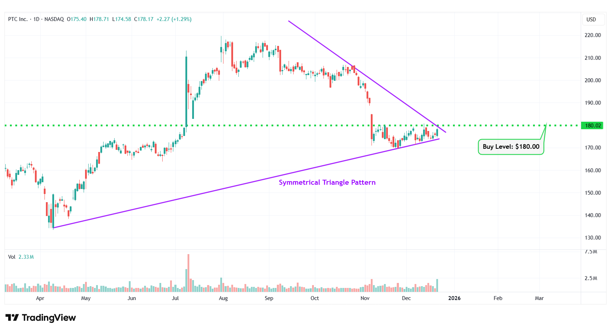The width and height of the screenshot is (611, 331).
Task: Click the TradingView logo icon
Action: point(12,317)
